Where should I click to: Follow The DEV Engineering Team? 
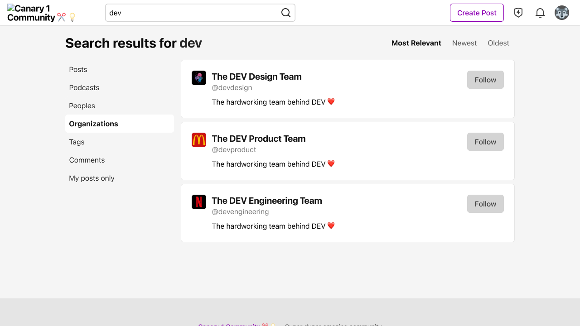485,204
